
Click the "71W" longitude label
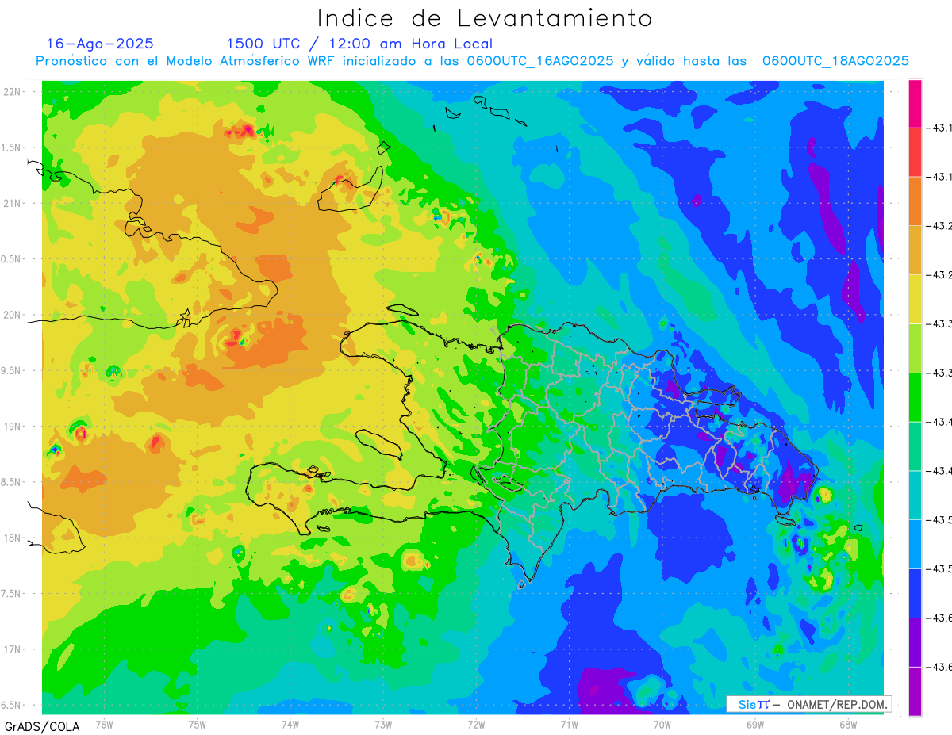(569, 724)
